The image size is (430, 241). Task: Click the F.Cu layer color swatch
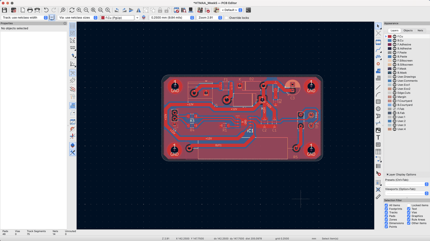(389, 36)
